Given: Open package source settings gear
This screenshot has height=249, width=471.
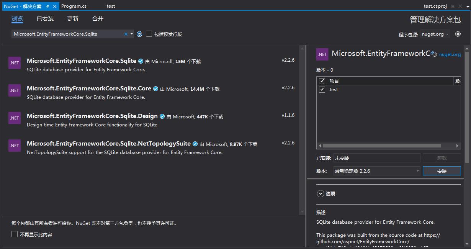Looking at the screenshot, I should [x=458, y=34].
